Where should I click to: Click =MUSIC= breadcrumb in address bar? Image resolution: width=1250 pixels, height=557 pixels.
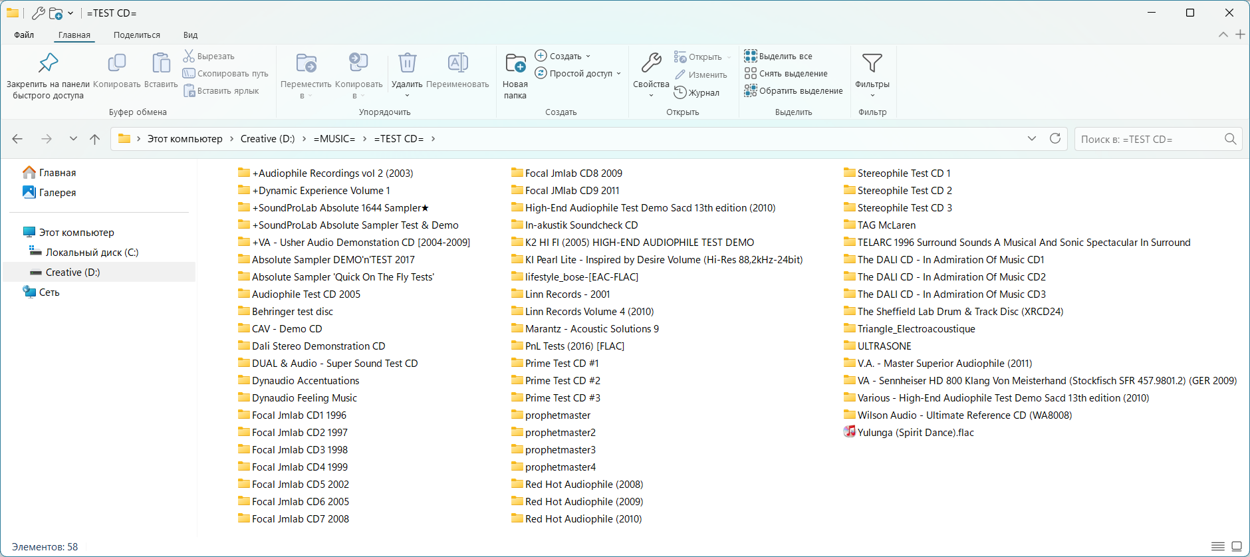click(x=334, y=139)
